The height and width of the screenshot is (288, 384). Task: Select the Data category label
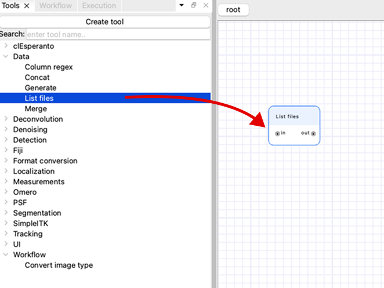[21, 57]
